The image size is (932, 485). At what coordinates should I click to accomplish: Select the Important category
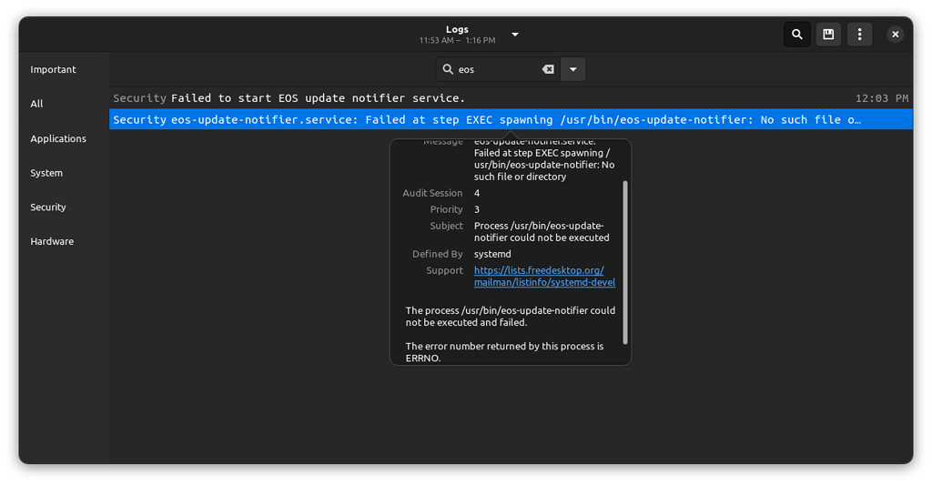[54, 69]
